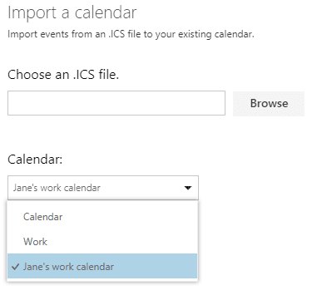Switch the import target to Work
Viewport: 312px width, 300px height.
[x=102, y=242]
